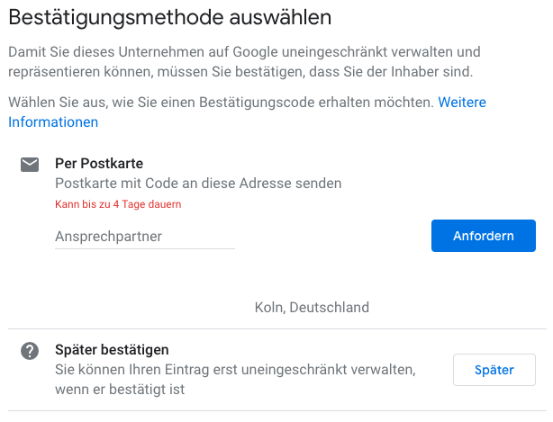Click the 'Sie können Ihren Eintrag' description text
Viewport: 553px width, 422px height.
(x=235, y=370)
